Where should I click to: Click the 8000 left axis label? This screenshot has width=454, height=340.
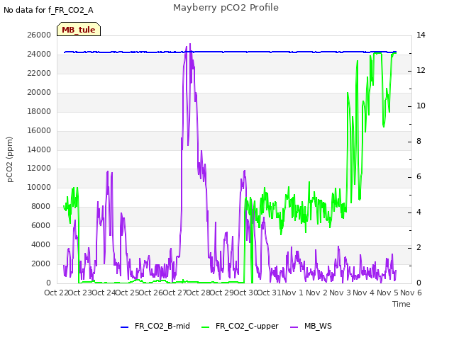[x=41, y=206]
